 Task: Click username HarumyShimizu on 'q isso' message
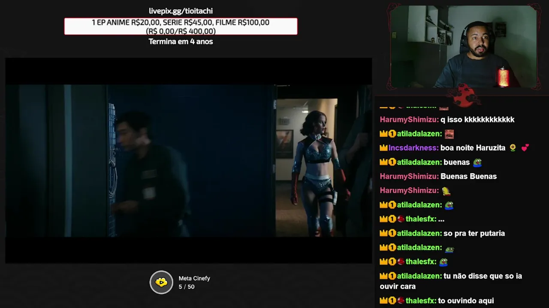tap(409, 119)
